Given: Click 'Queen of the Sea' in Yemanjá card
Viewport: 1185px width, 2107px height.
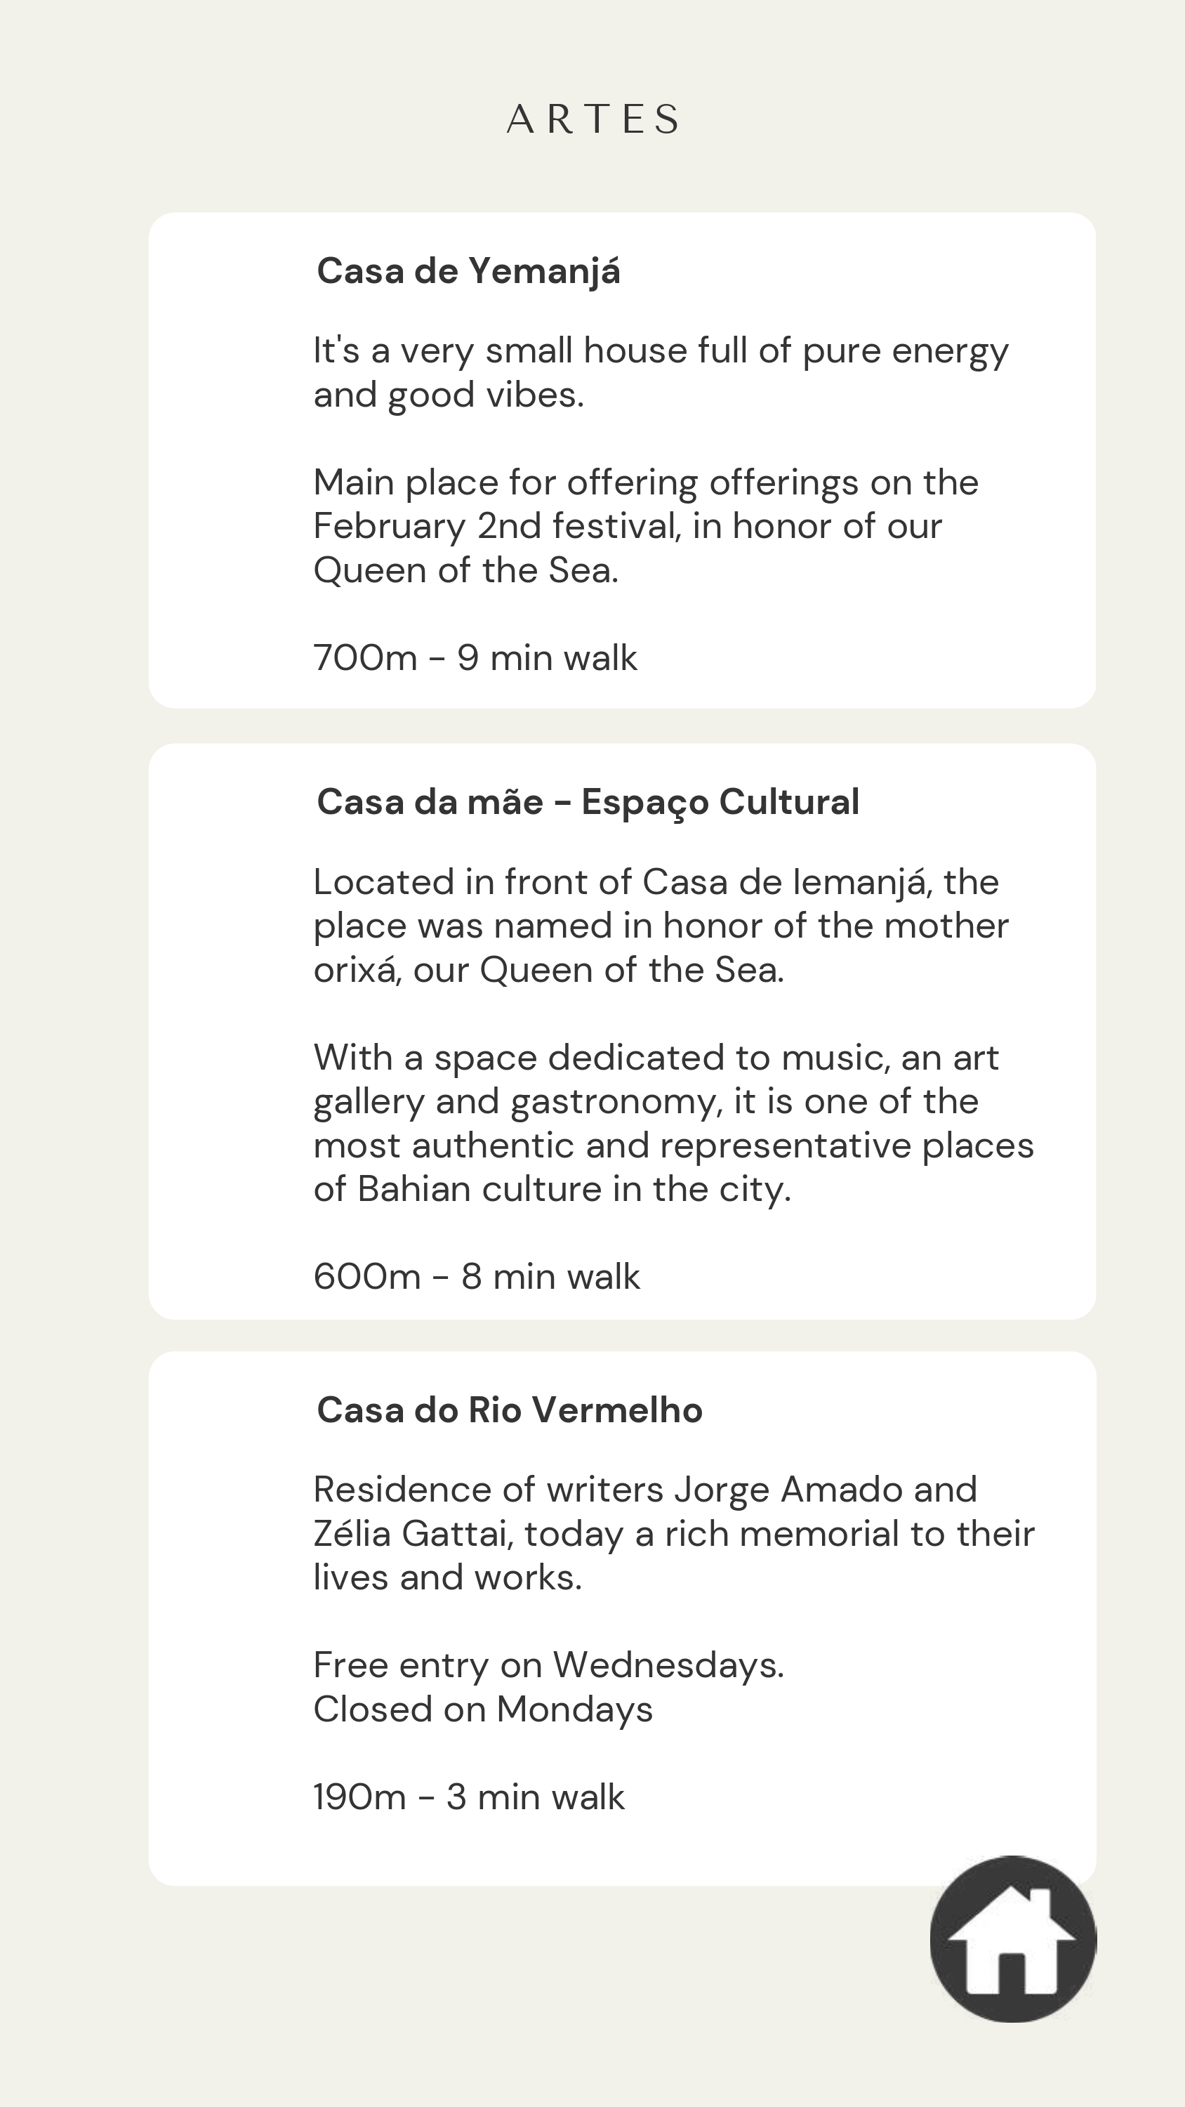Looking at the screenshot, I should tap(466, 570).
